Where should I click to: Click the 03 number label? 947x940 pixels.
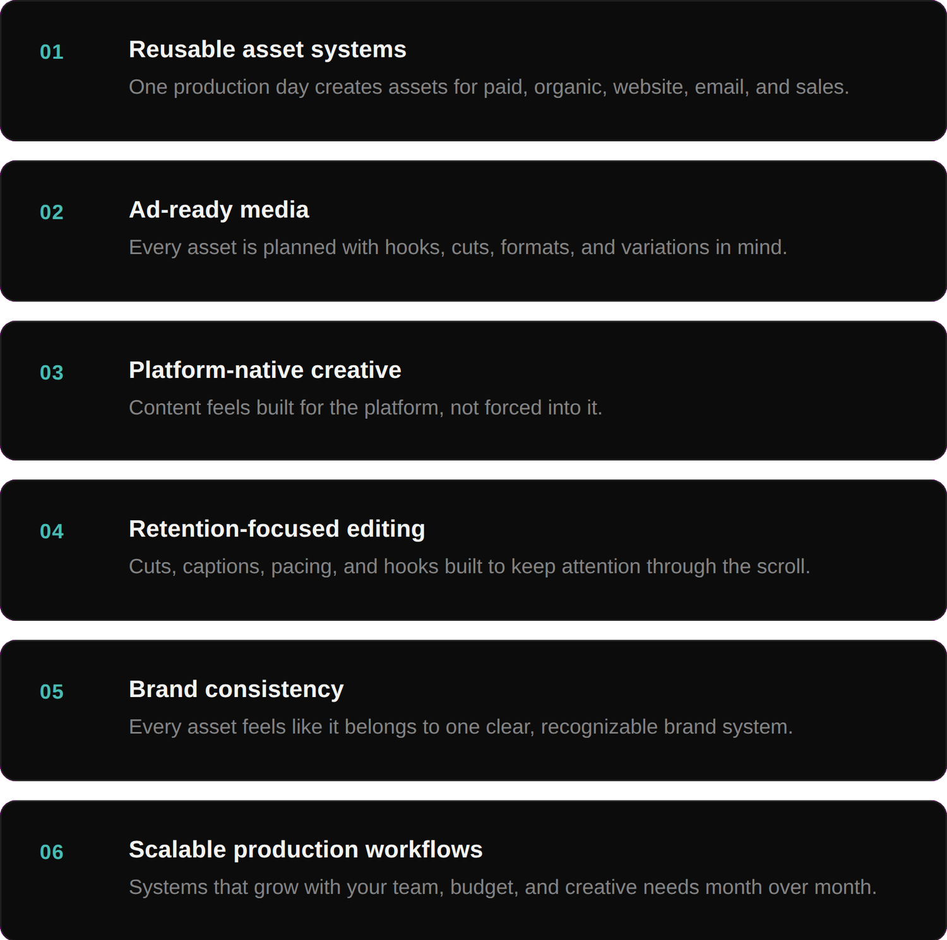point(52,372)
